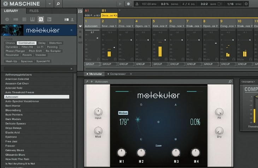Select the Reverb type tag

(27, 55)
